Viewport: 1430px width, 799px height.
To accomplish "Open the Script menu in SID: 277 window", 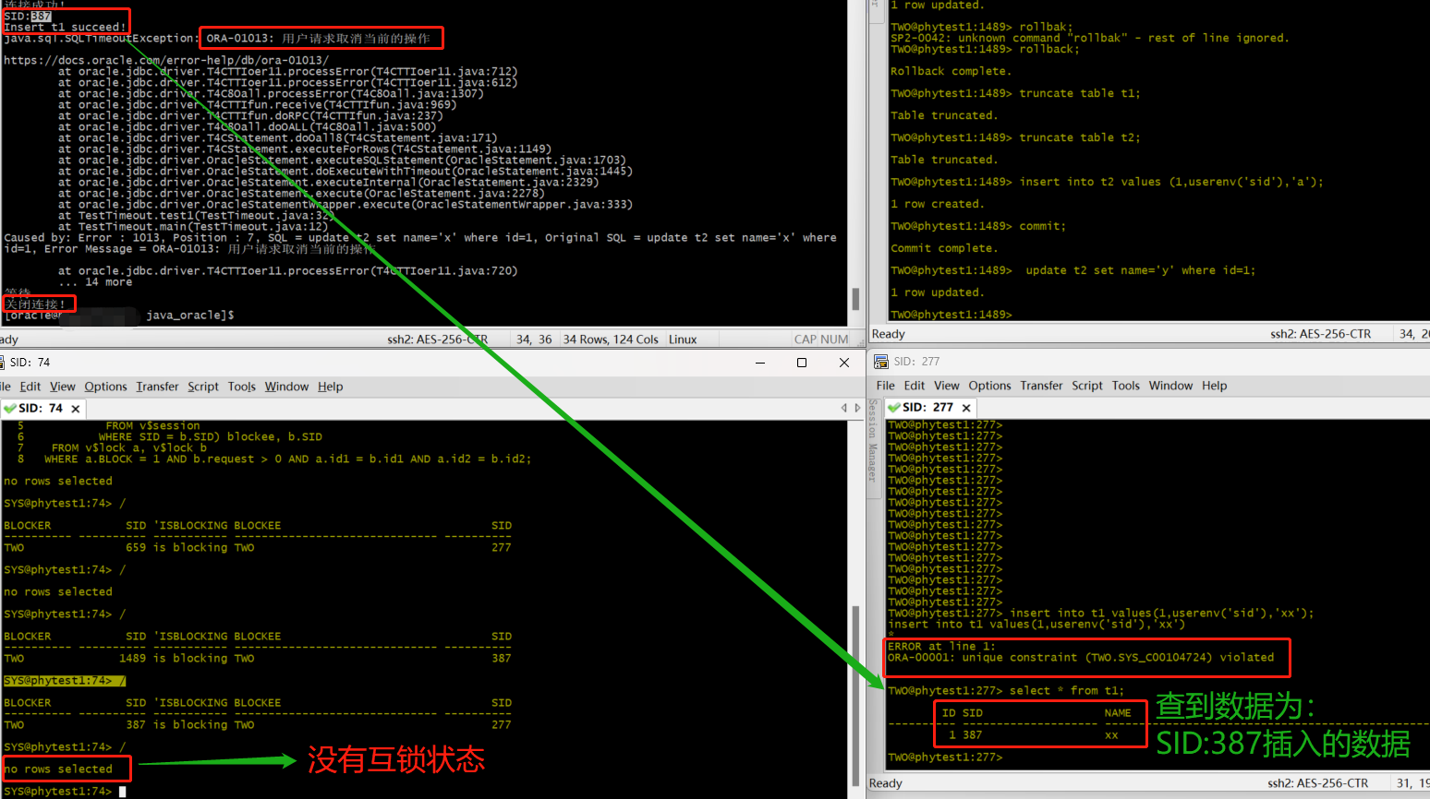I will (x=1087, y=386).
